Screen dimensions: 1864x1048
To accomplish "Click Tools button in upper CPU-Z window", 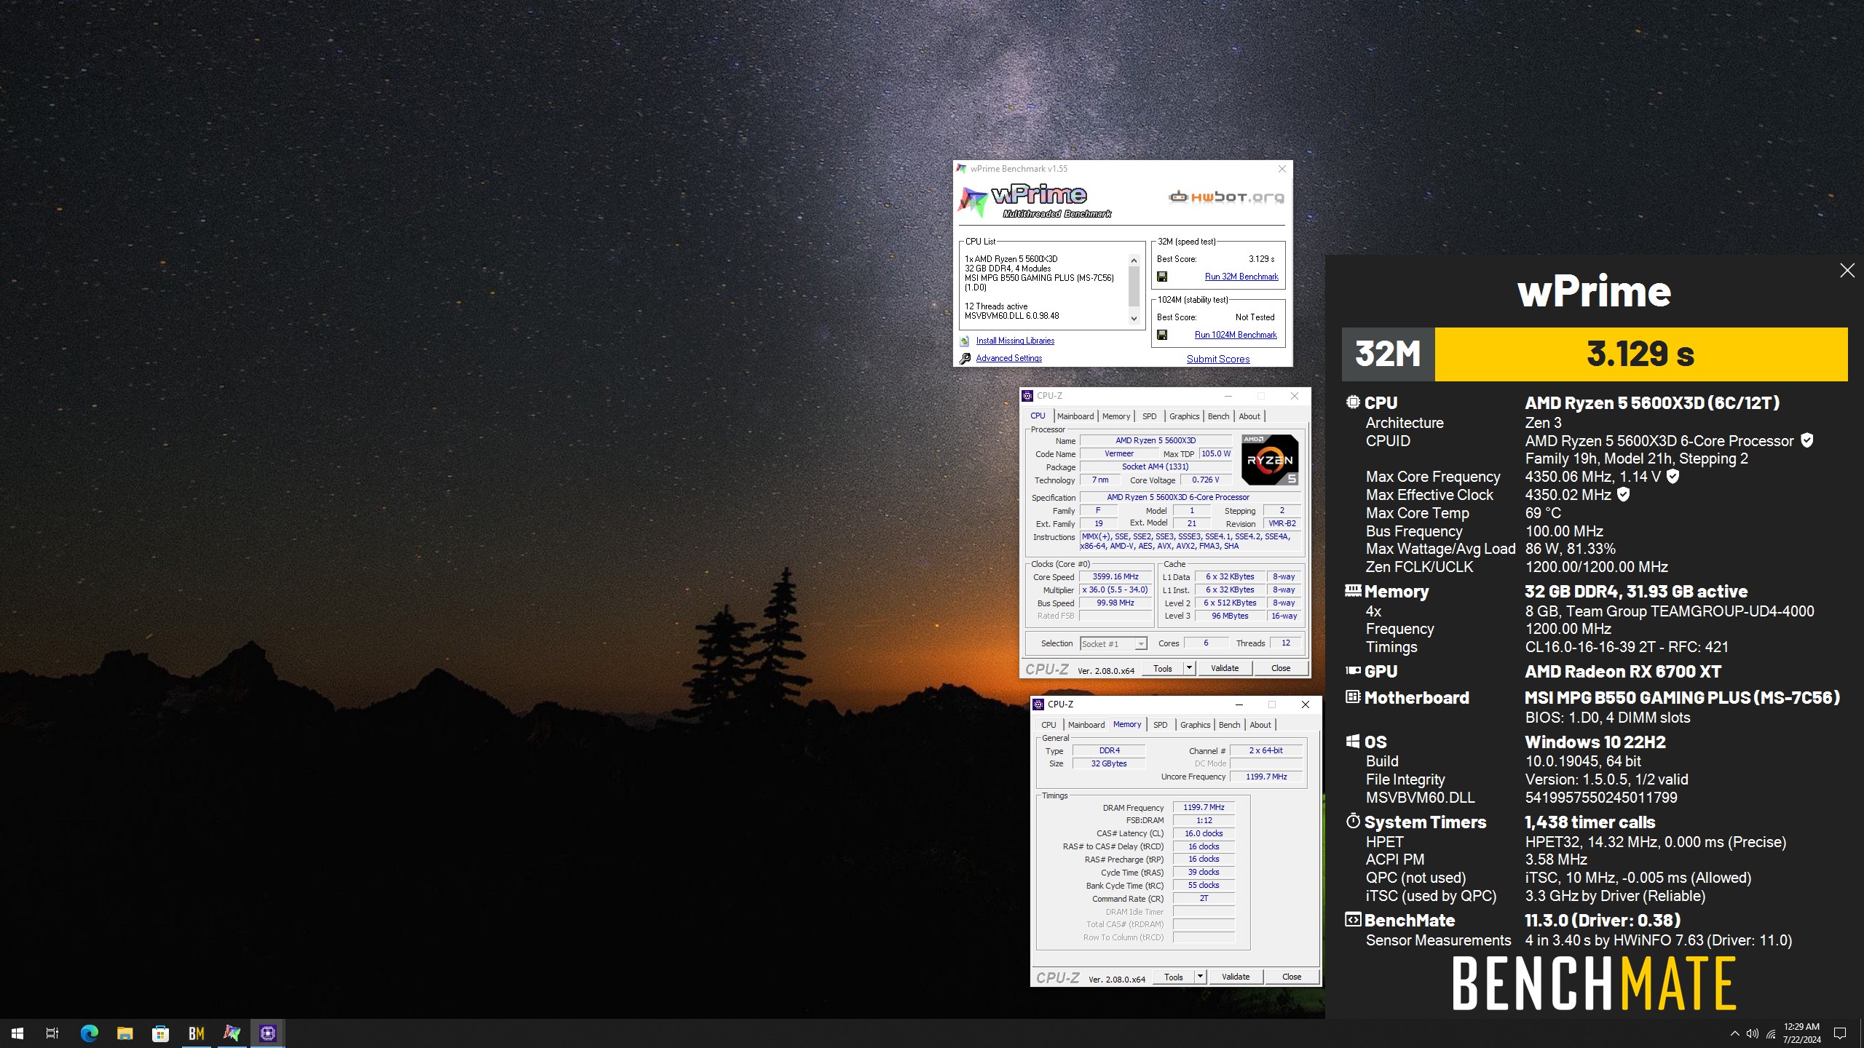I will [x=1163, y=668].
